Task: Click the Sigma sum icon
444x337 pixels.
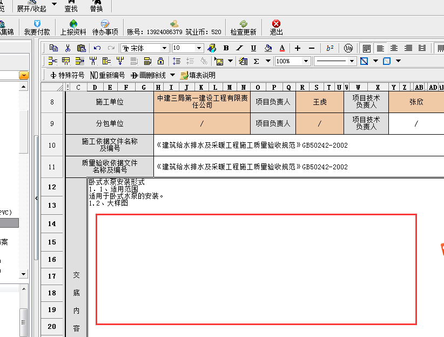Action: pos(256,61)
